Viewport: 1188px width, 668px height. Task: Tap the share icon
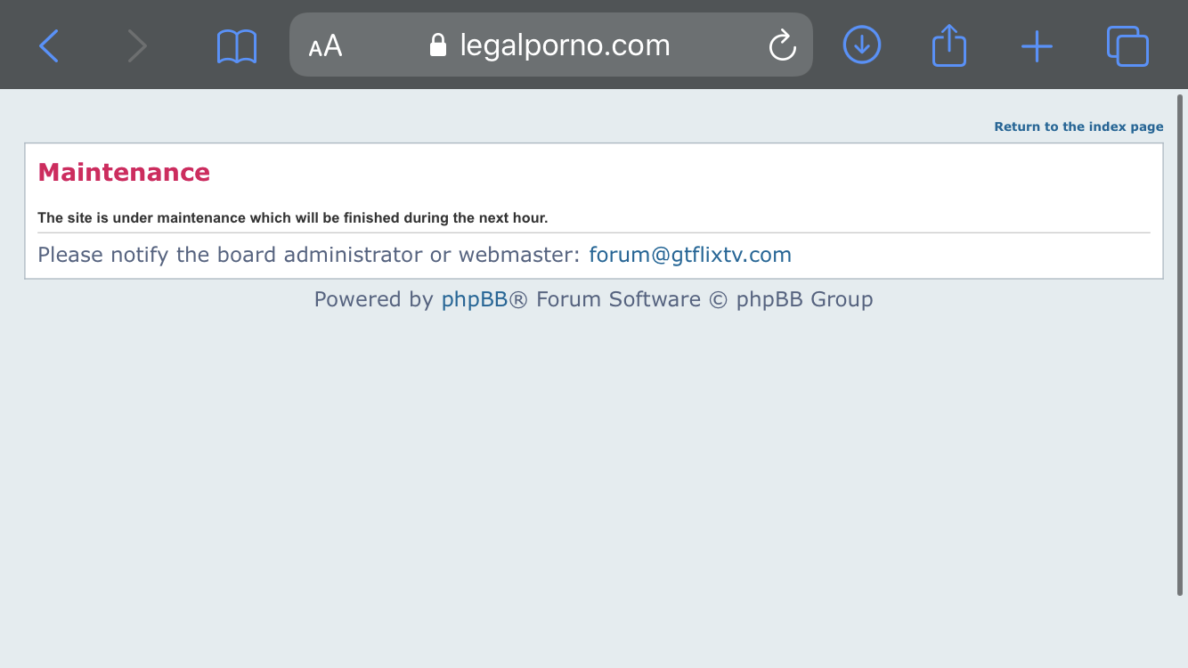(x=948, y=45)
